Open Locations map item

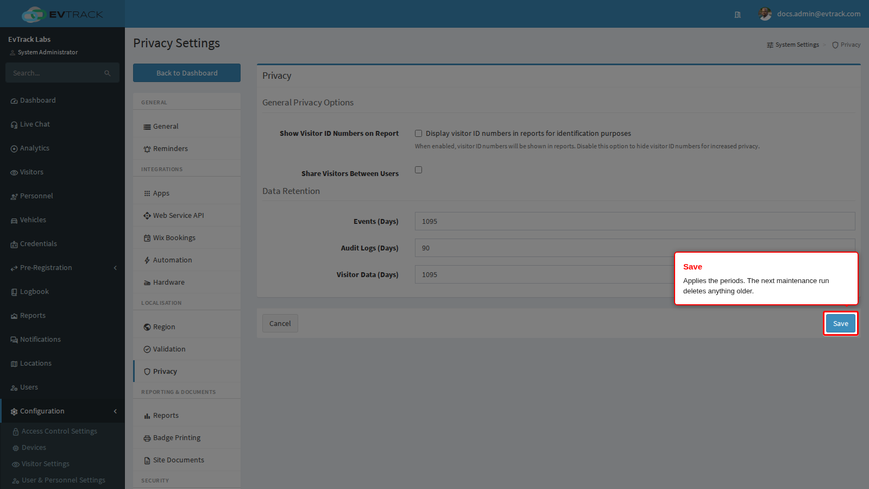[x=62, y=363]
